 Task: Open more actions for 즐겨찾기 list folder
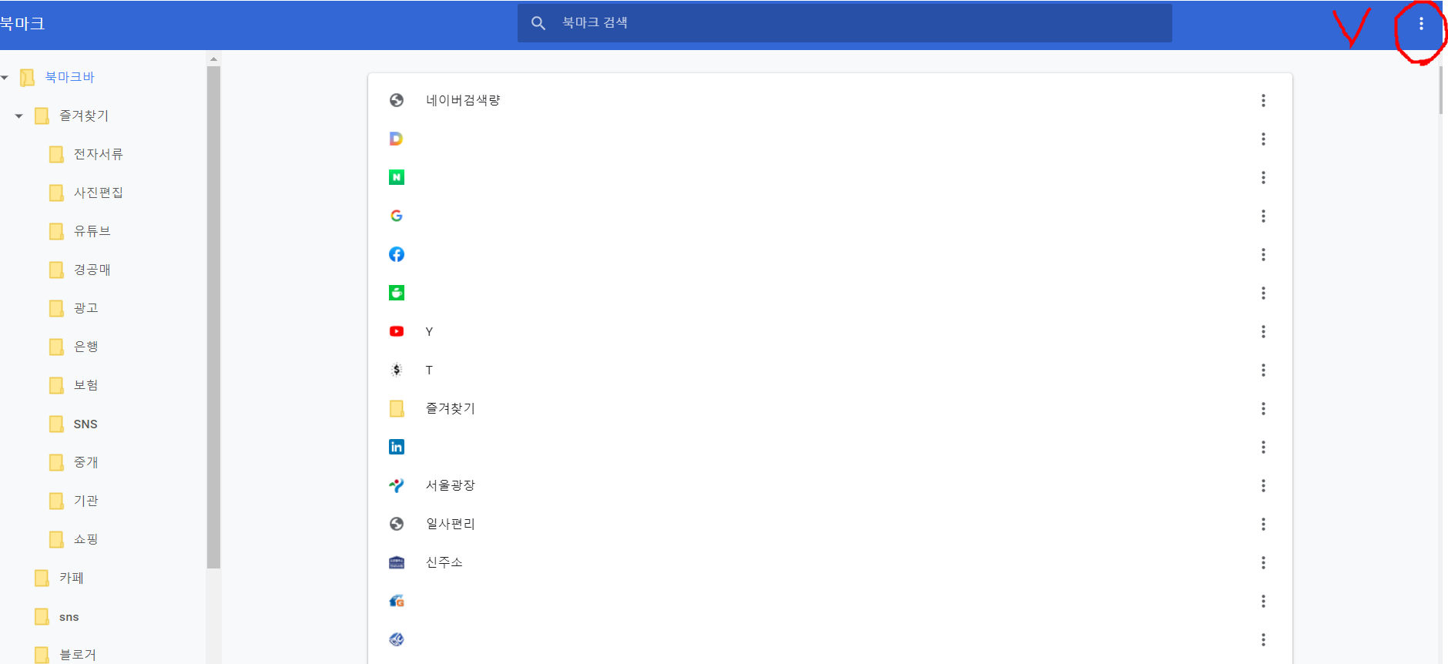(1263, 408)
